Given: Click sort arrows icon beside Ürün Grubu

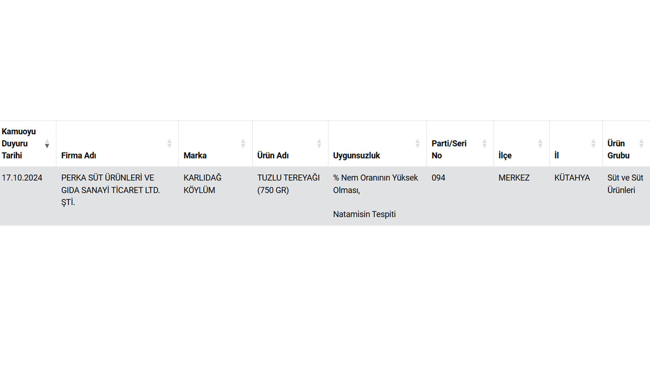Looking at the screenshot, I should 641,144.
